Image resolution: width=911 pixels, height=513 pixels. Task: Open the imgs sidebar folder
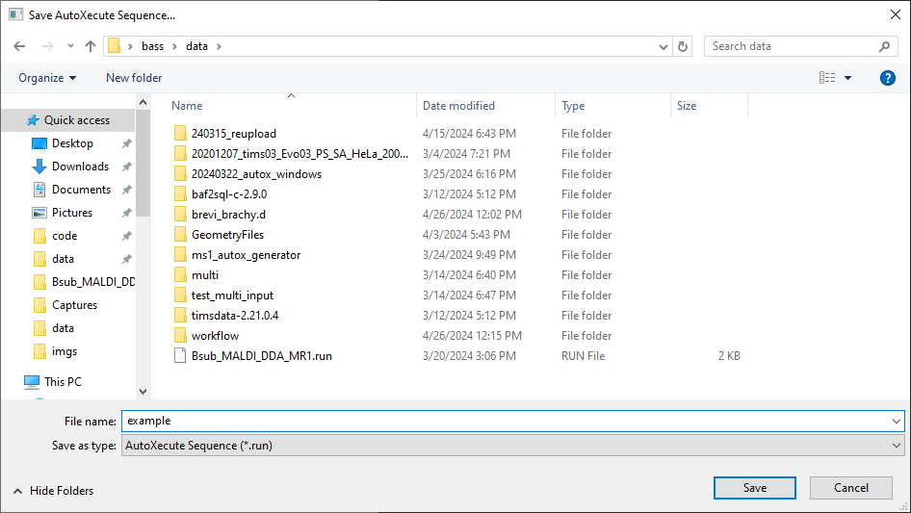coord(64,351)
